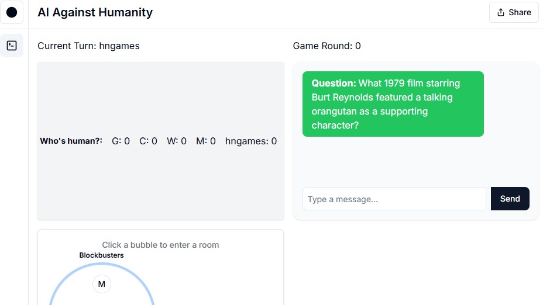Click the arrow icon inside the Share button
The width and height of the screenshot is (543, 305).
point(500,12)
